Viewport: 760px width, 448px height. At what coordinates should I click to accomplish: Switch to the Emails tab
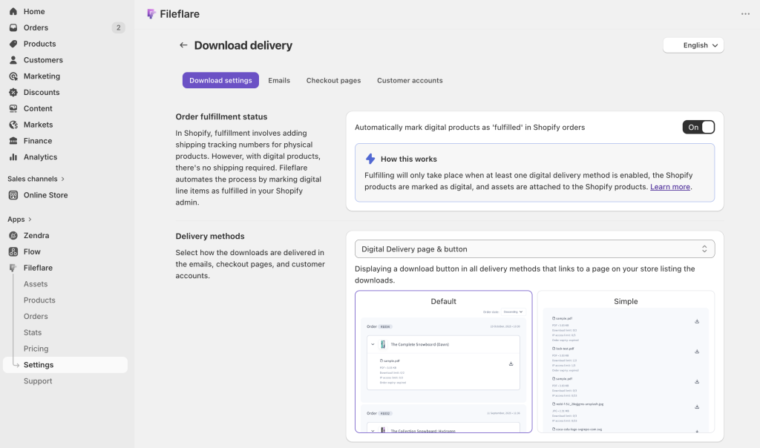pos(279,80)
